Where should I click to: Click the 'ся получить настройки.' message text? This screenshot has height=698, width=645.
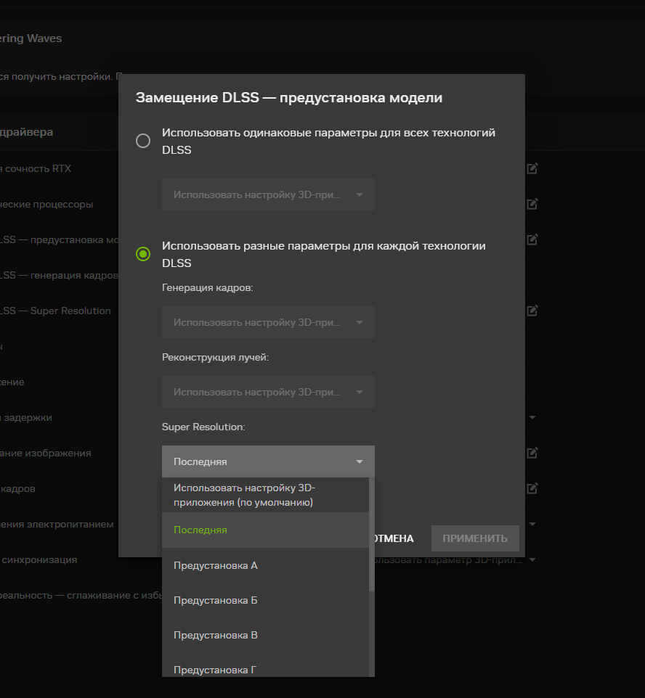point(56,77)
